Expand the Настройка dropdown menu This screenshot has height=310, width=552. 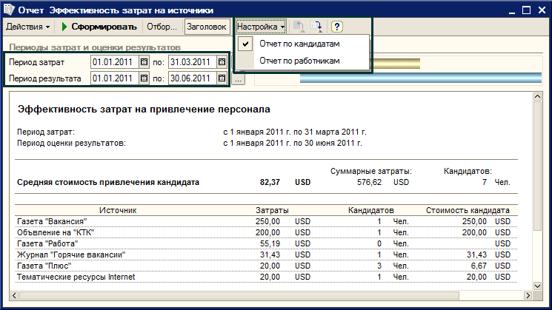point(261,27)
